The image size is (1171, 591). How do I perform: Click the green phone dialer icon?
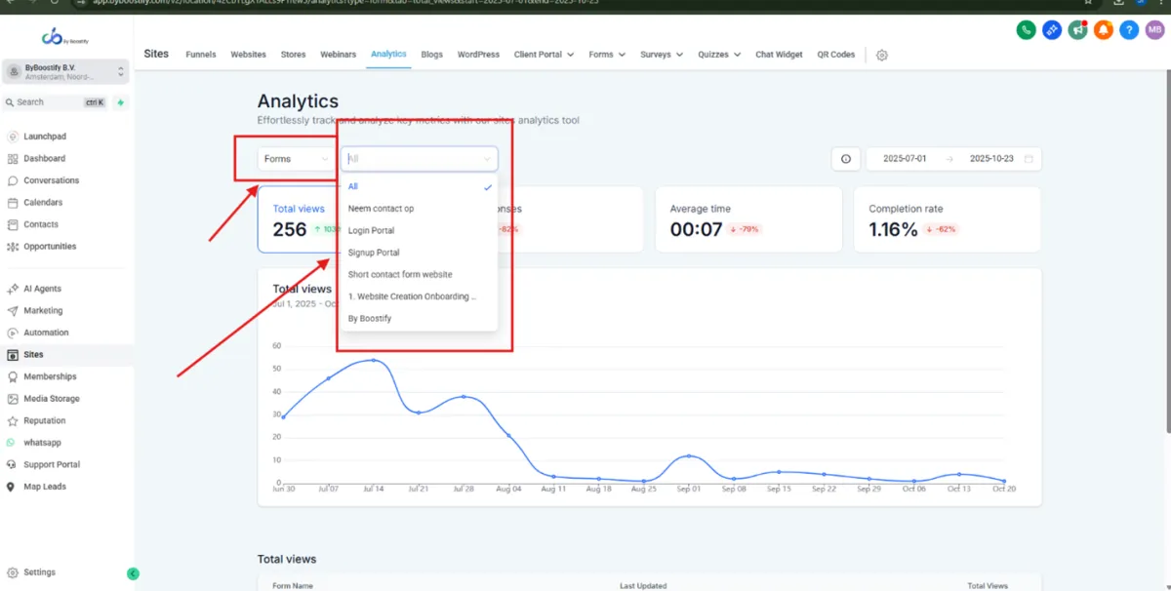pos(1026,30)
